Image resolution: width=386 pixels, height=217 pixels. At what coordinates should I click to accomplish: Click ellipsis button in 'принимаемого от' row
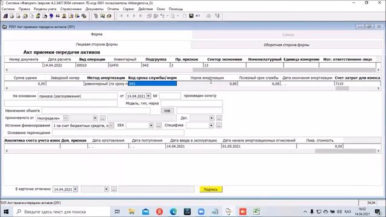pos(103,118)
